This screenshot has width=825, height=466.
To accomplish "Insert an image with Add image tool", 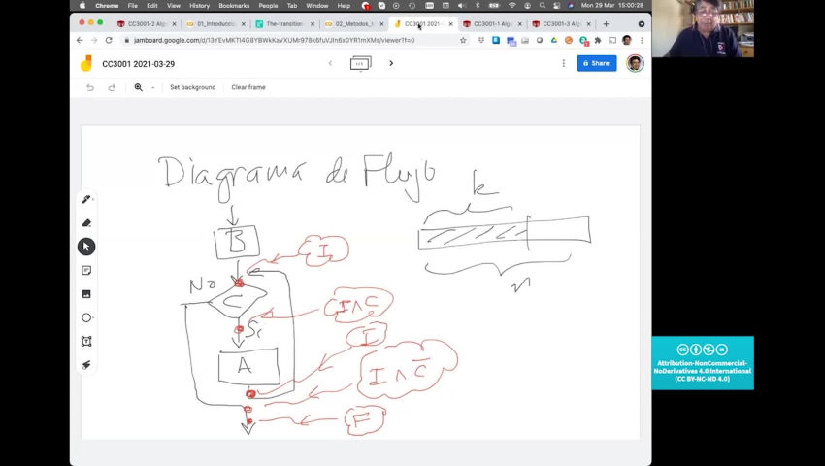I will [86, 294].
